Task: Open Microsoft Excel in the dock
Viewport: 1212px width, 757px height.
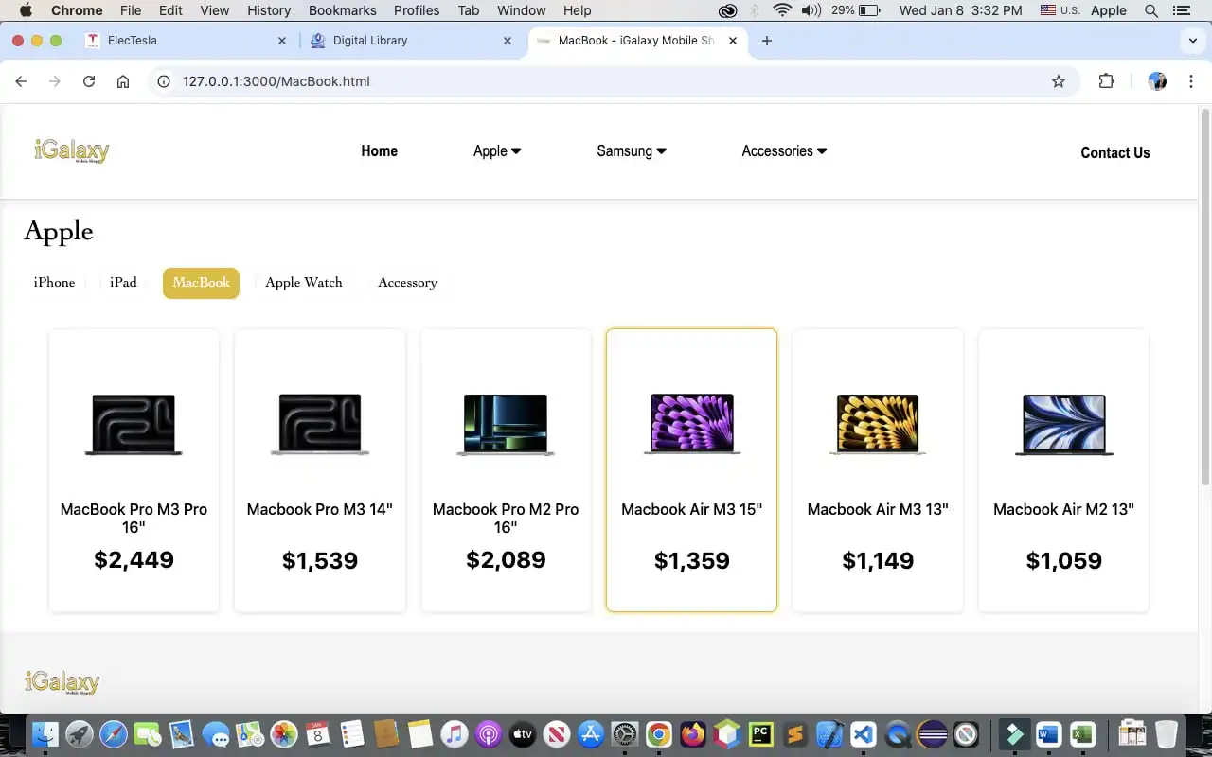Action: point(1082,734)
